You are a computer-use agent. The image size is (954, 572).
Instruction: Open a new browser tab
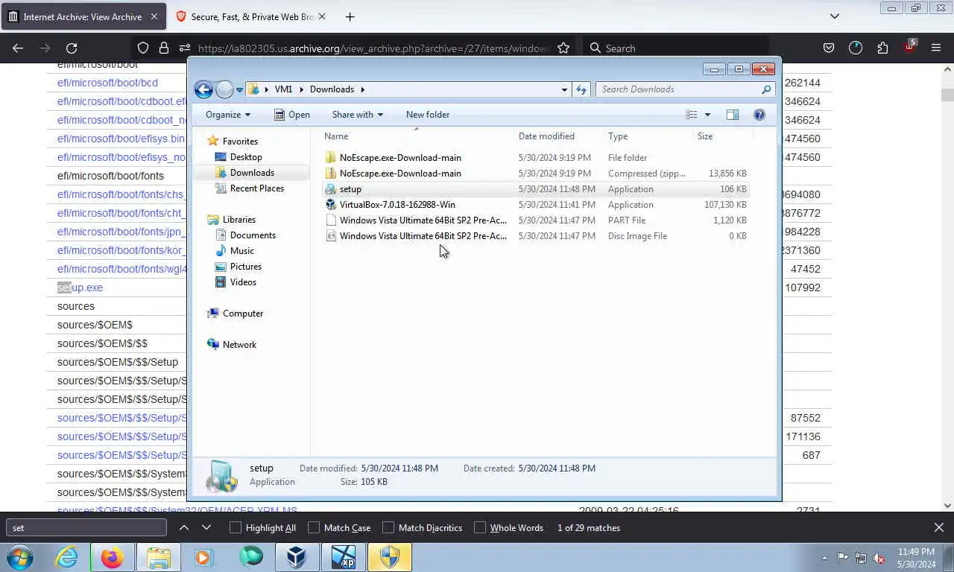pyautogui.click(x=350, y=16)
